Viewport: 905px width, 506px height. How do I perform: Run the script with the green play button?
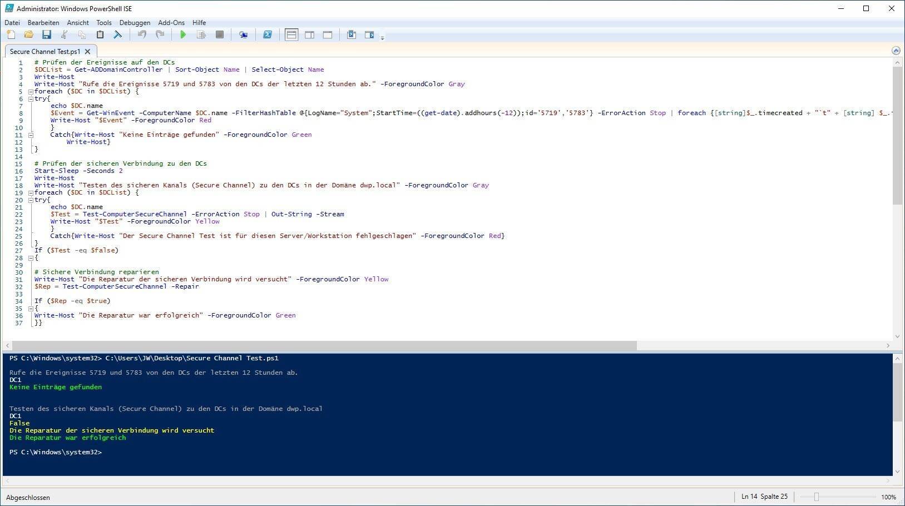[183, 35]
